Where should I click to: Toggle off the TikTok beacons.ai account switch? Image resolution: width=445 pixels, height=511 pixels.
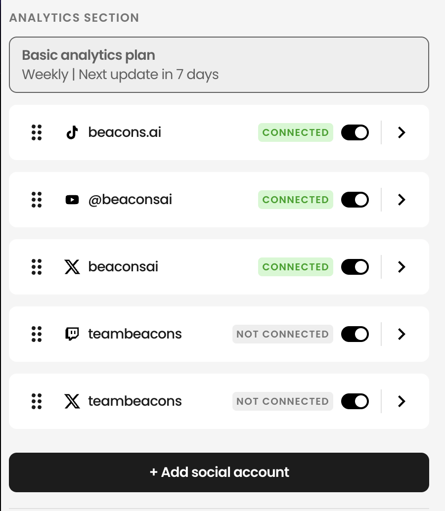point(355,132)
